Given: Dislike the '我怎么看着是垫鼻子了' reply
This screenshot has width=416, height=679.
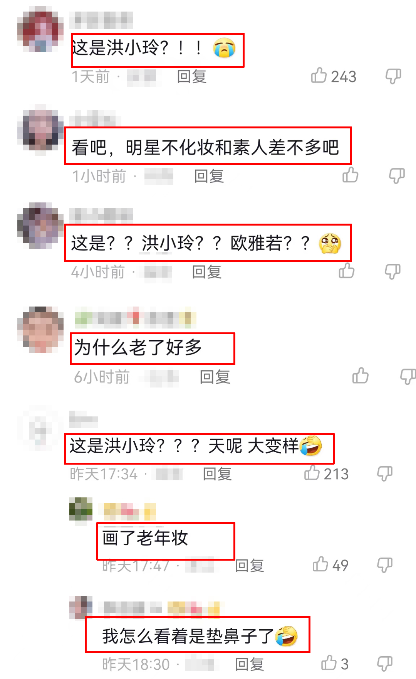Looking at the screenshot, I should coord(385,664).
